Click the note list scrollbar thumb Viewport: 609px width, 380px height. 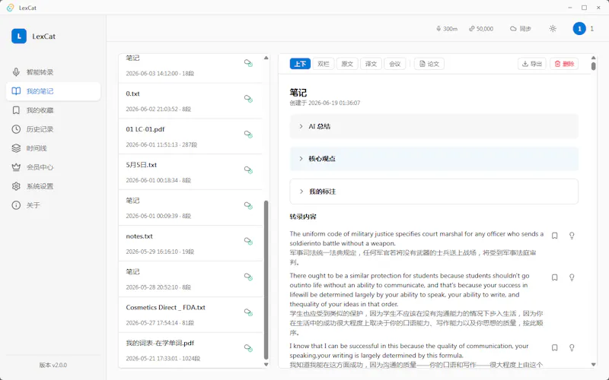266,280
